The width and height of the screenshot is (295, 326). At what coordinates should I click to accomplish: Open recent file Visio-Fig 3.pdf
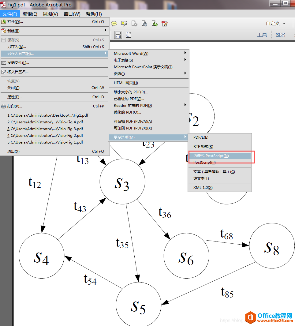[54, 129]
